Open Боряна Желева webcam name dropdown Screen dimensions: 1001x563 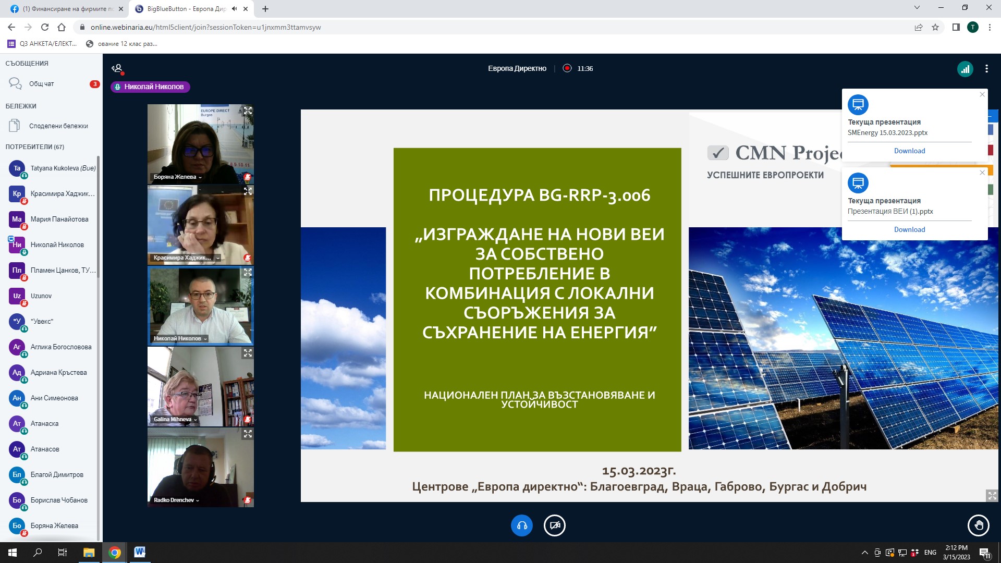(x=177, y=177)
